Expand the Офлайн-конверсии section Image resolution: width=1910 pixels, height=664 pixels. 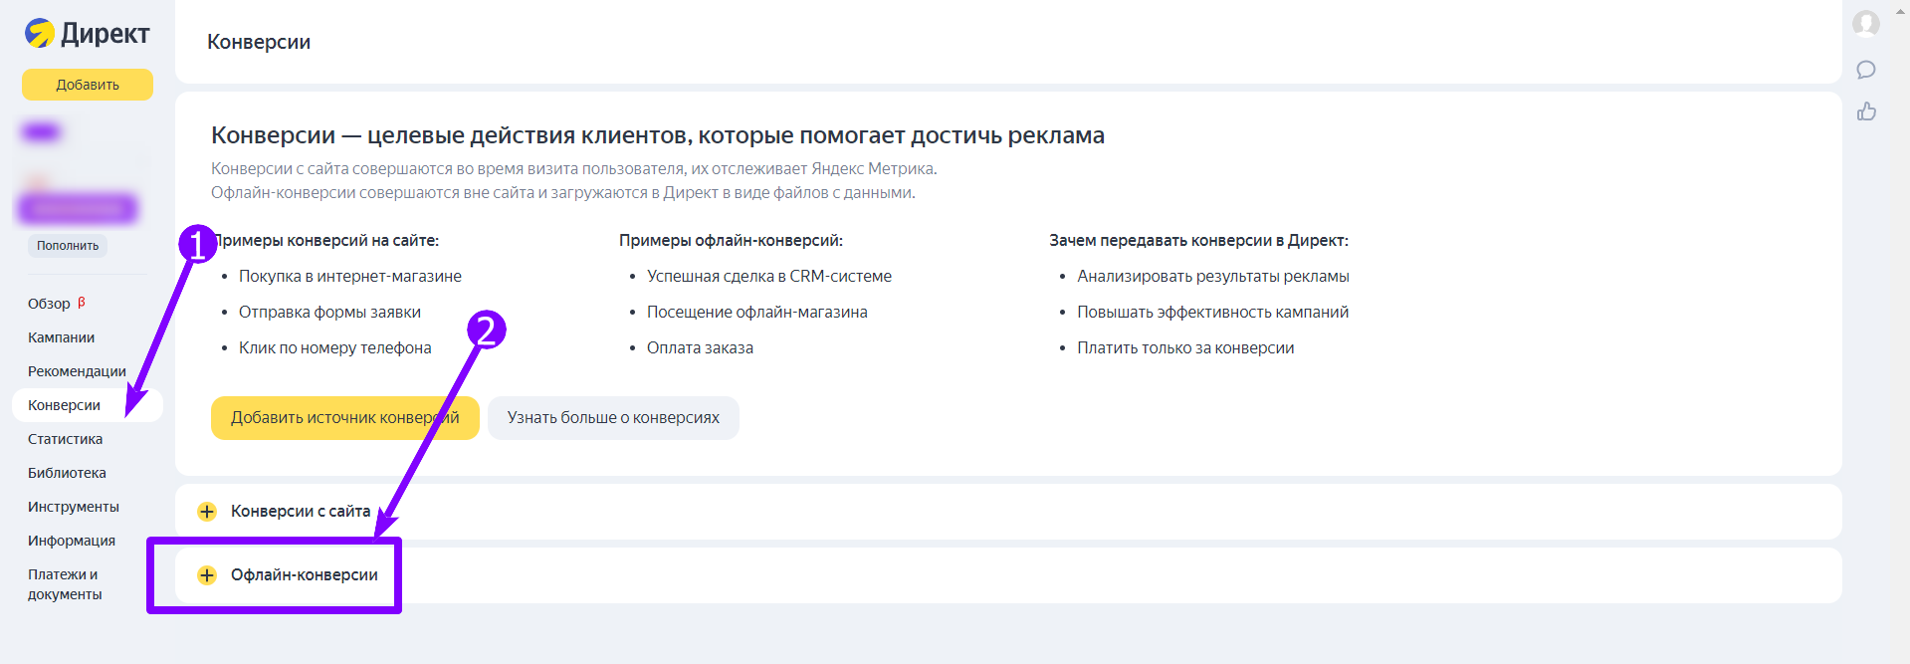pos(1008,575)
